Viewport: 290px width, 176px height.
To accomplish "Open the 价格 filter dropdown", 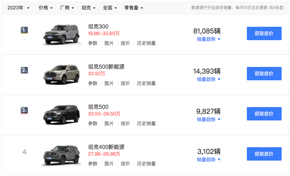I will 45,8.
